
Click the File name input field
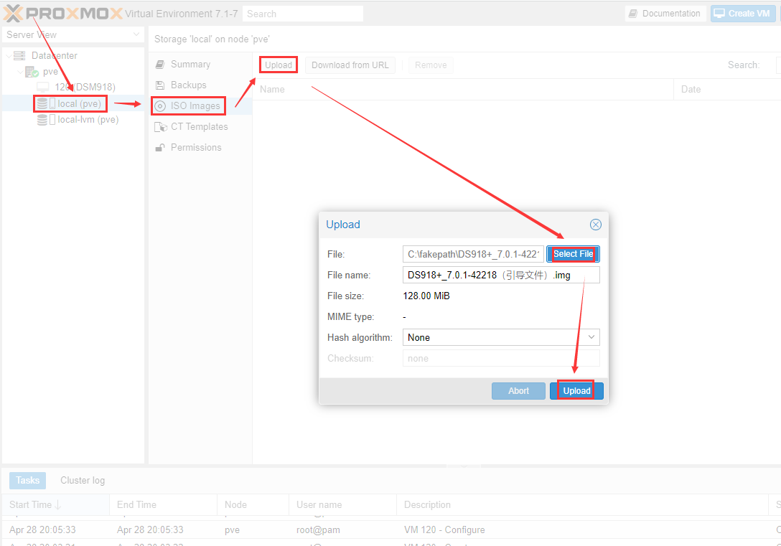[x=500, y=275]
